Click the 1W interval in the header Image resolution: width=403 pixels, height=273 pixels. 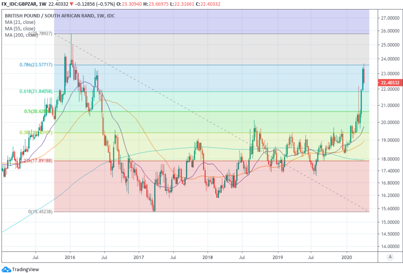coord(43,4)
